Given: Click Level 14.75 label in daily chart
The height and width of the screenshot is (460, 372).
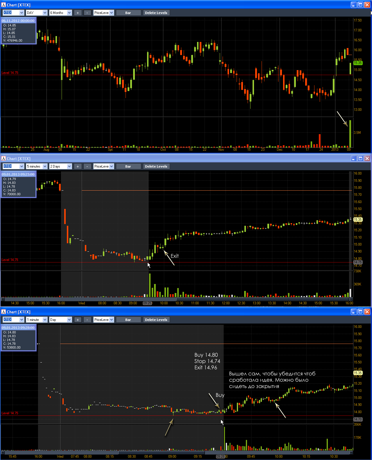Looking at the screenshot, I should (10, 73).
